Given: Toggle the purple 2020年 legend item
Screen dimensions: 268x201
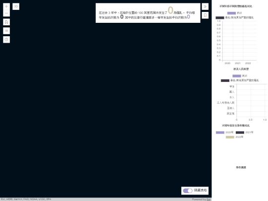Looking at the screenshot, I should (x=225, y=133).
